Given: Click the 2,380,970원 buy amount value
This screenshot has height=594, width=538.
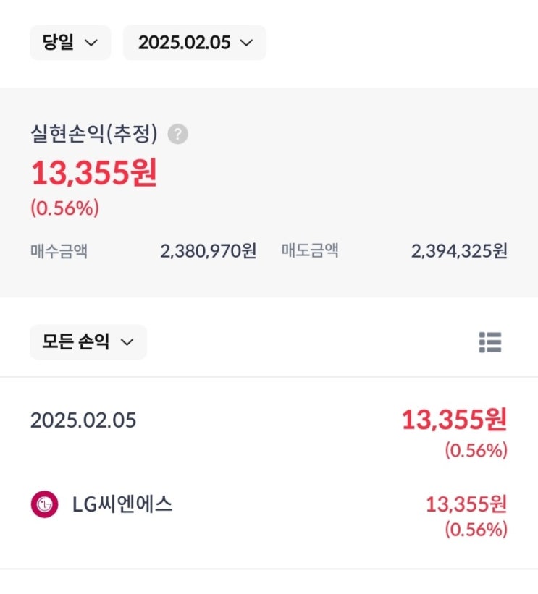Looking at the screenshot, I should [x=208, y=251].
